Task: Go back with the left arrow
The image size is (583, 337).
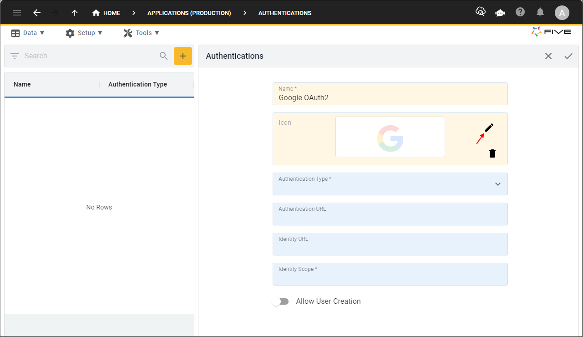Action: coord(37,13)
